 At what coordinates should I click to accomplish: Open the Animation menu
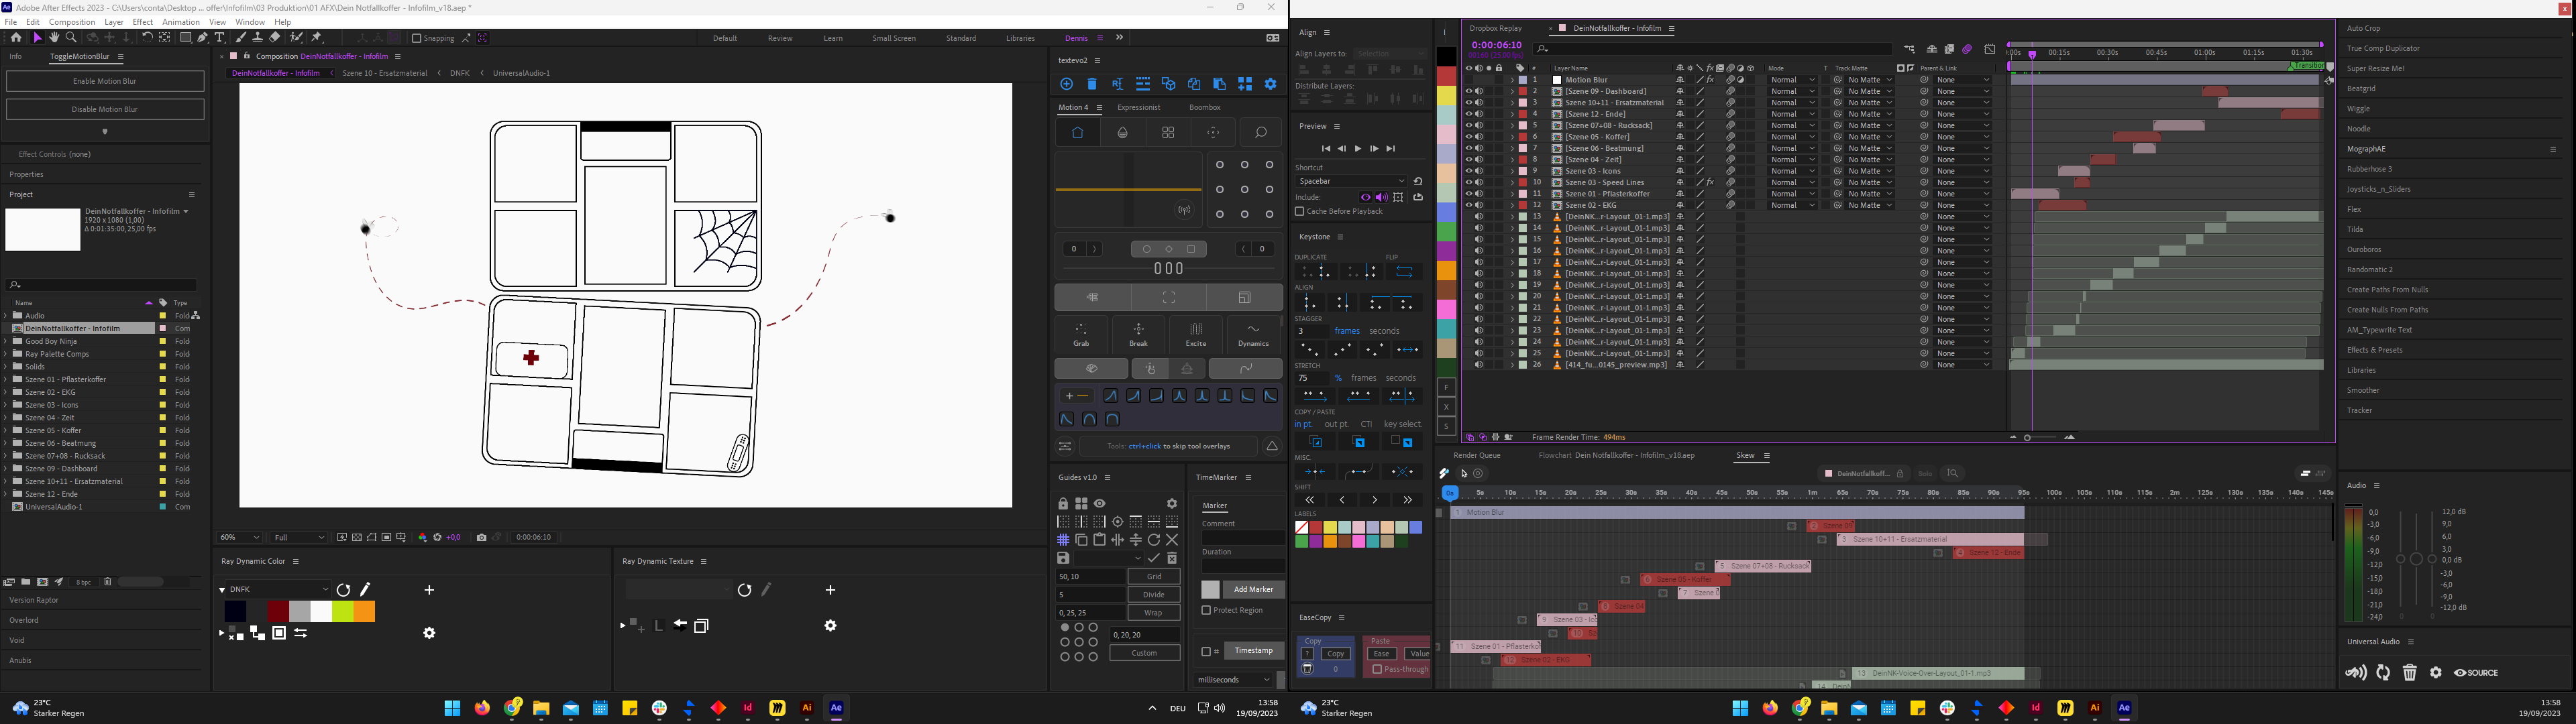(180, 21)
